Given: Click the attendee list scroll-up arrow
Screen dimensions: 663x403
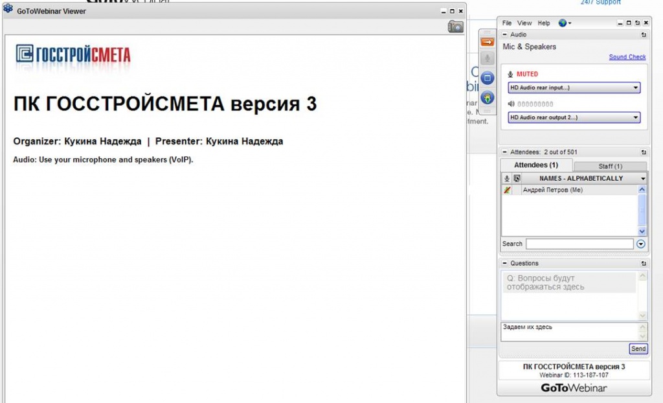Looking at the screenshot, I should (642, 190).
